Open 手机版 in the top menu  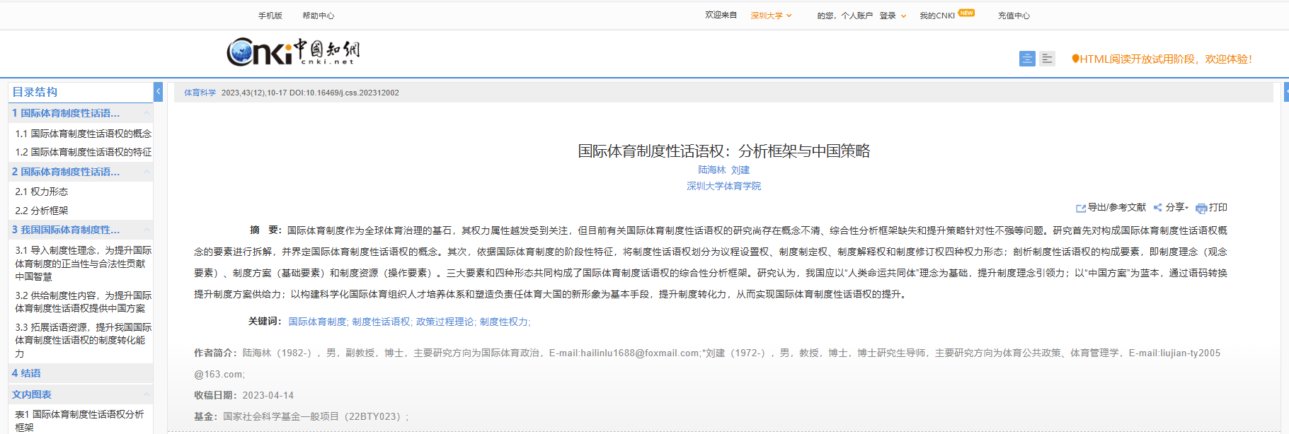(x=270, y=16)
